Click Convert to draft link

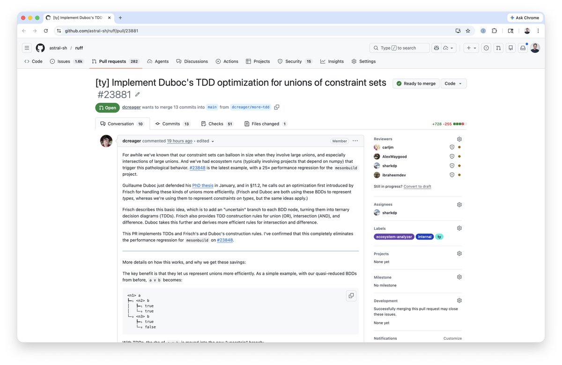pos(417,186)
